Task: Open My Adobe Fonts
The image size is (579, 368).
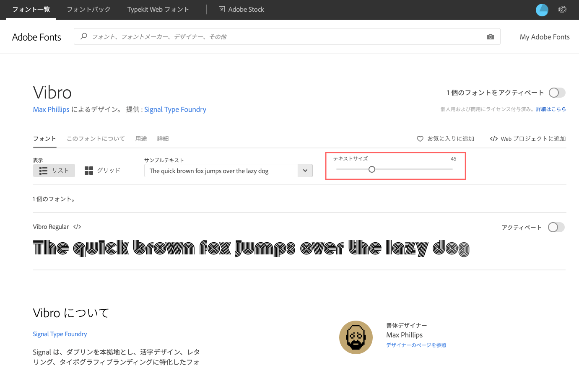Action: 545,37
